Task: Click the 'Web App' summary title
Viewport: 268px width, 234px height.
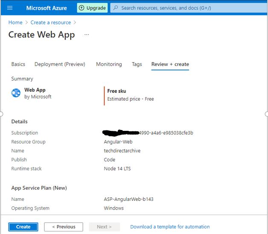Action: pos(35,90)
